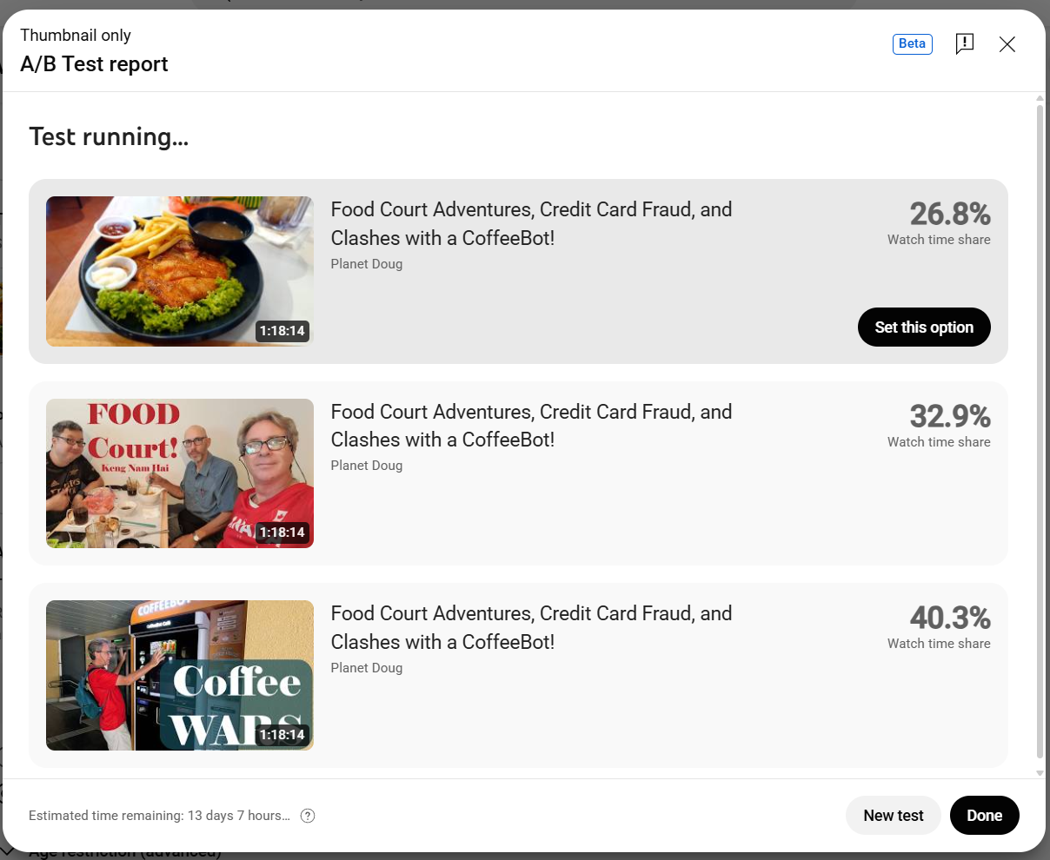The width and height of the screenshot is (1050, 860).
Task: Click the title in the second test option
Action: (531, 426)
